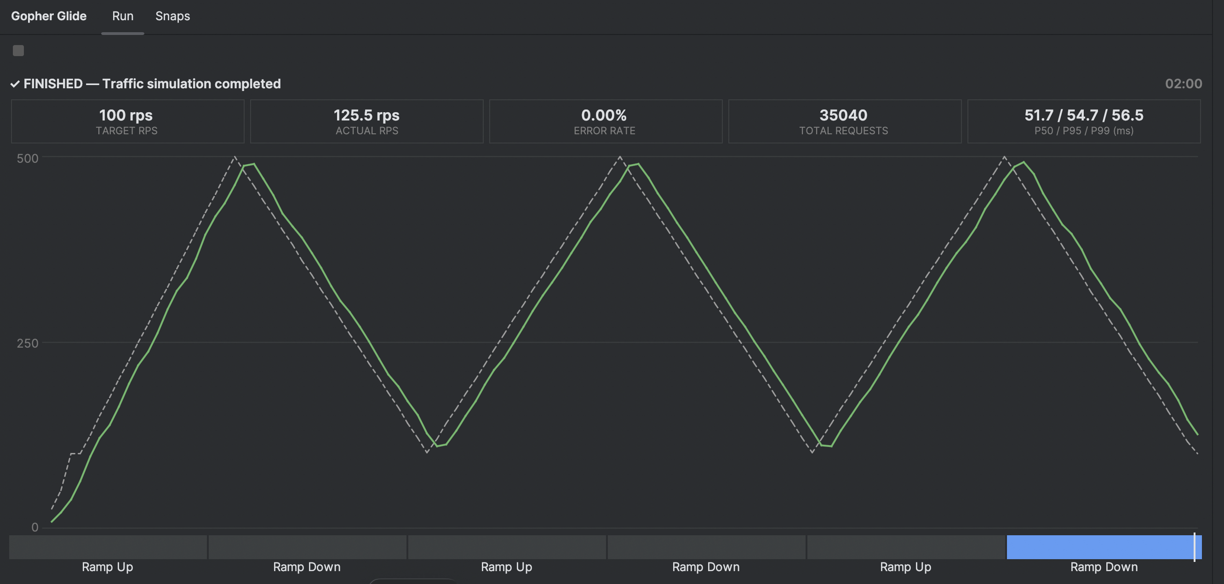Click the 51.7 / 54.7 / 56.5 latency value
Image resolution: width=1224 pixels, height=584 pixels.
(x=1084, y=115)
